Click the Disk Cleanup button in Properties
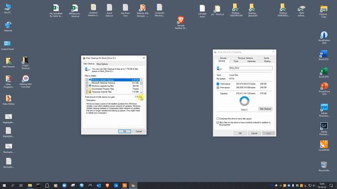The width and height of the screenshot is (337, 189). [265, 109]
